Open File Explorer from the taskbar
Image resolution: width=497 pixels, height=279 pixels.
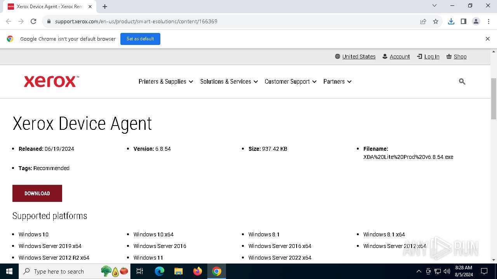point(179,271)
